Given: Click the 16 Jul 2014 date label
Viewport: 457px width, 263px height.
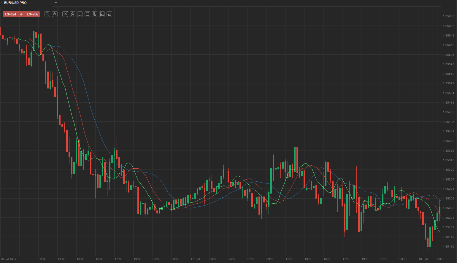Looking at the screenshot, I should click(x=9, y=259).
